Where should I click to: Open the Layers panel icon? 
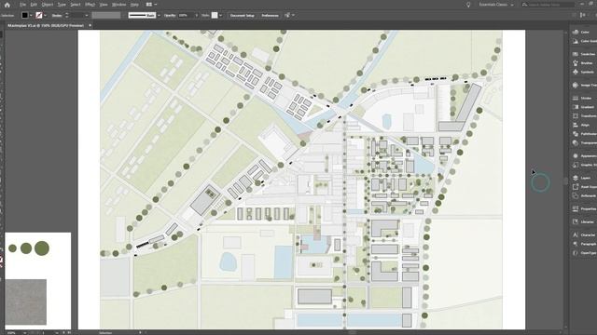(576, 178)
